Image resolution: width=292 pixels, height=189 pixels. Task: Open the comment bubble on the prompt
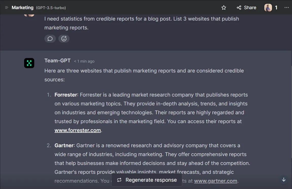click(x=50, y=39)
